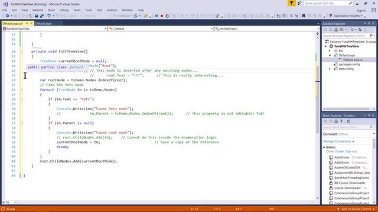
Task: Open the Analyze menu
Action: [x=112, y=10]
